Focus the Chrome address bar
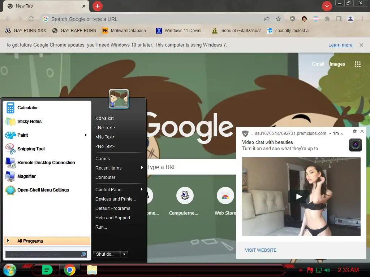Viewport: 370px width, 277px height. 151,19
